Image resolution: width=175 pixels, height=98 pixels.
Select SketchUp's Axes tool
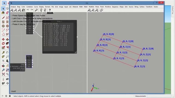point(3,61)
